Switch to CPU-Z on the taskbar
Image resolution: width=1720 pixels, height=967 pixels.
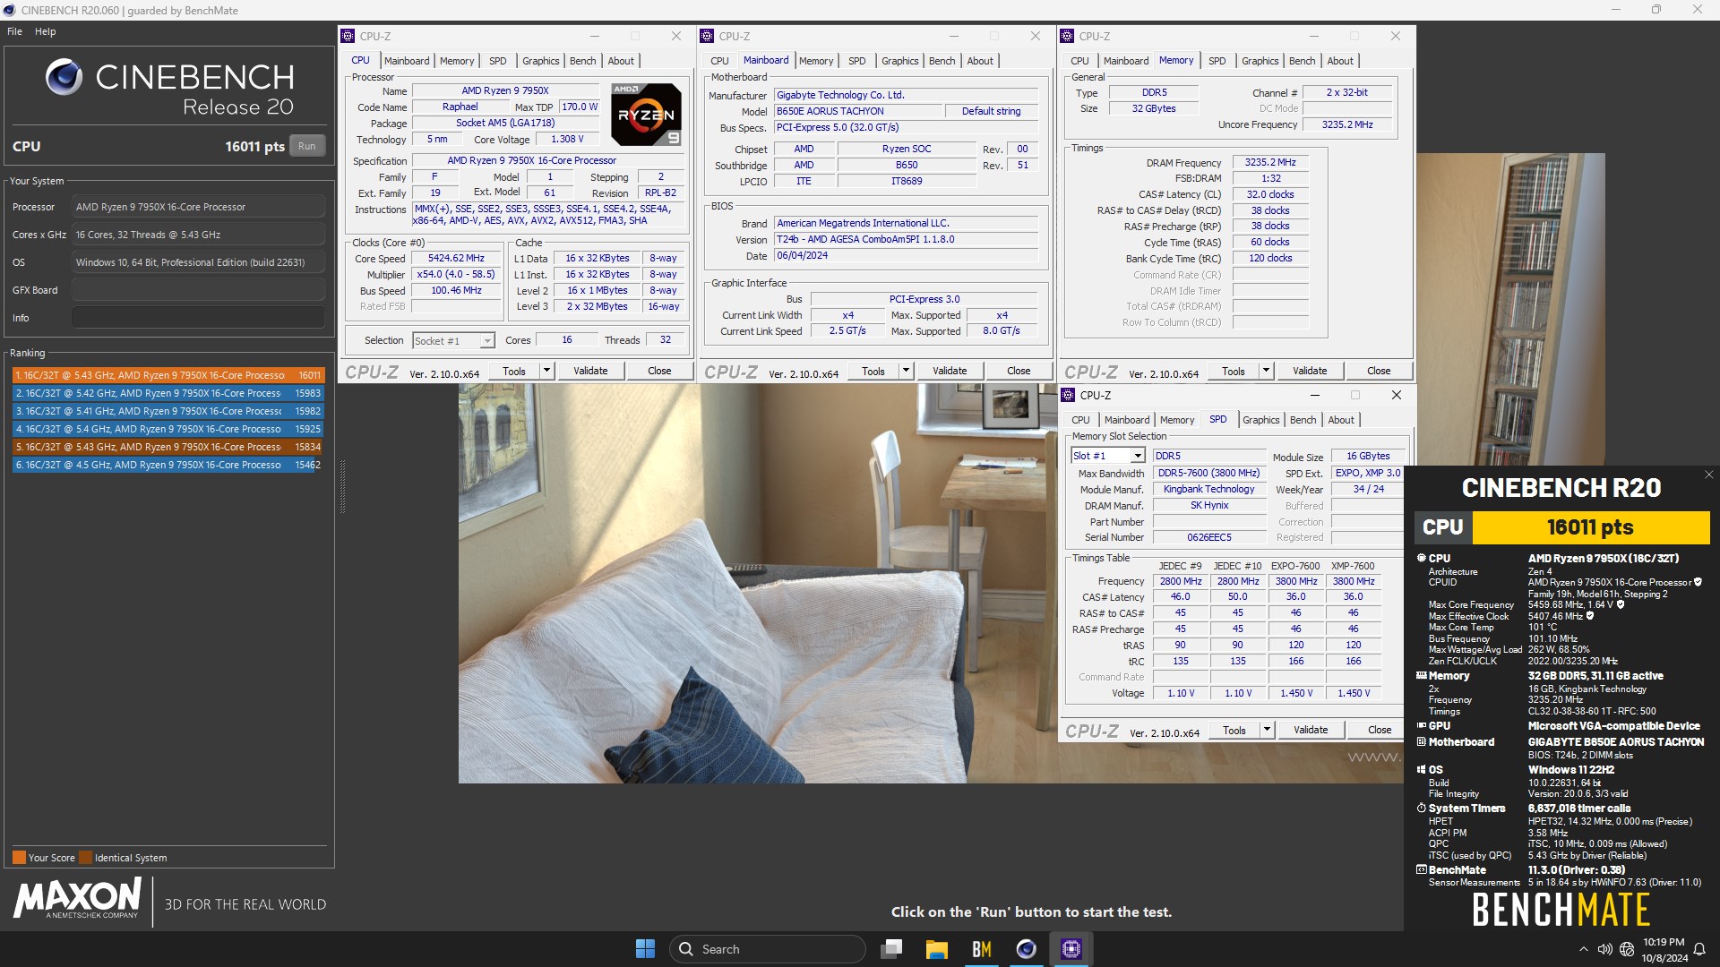(1071, 949)
